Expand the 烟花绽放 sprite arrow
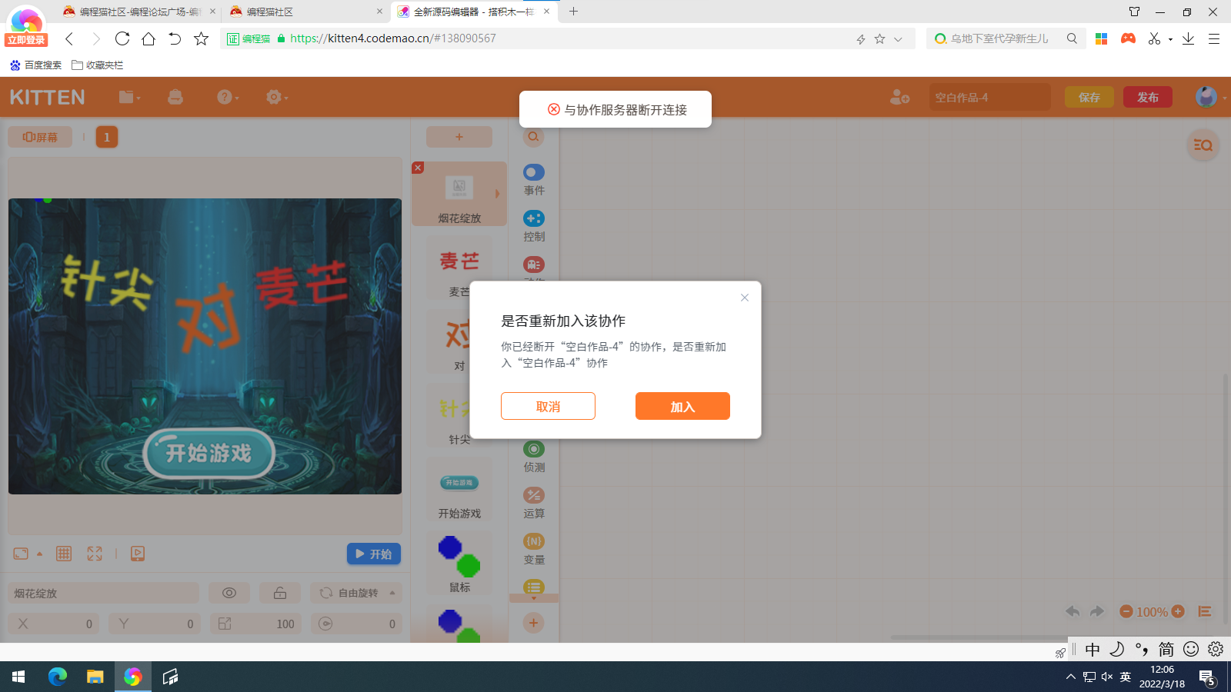1231x692 pixels. click(498, 194)
